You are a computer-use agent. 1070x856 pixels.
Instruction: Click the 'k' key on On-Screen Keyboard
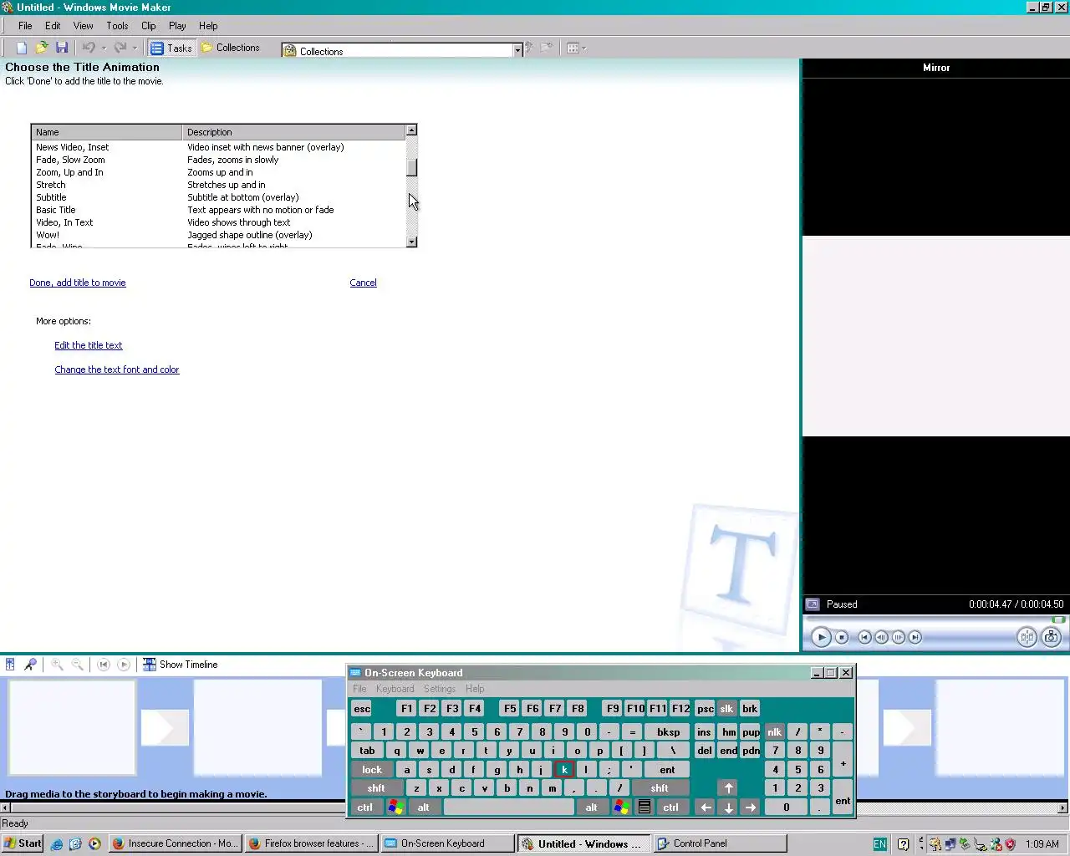[564, 770]
